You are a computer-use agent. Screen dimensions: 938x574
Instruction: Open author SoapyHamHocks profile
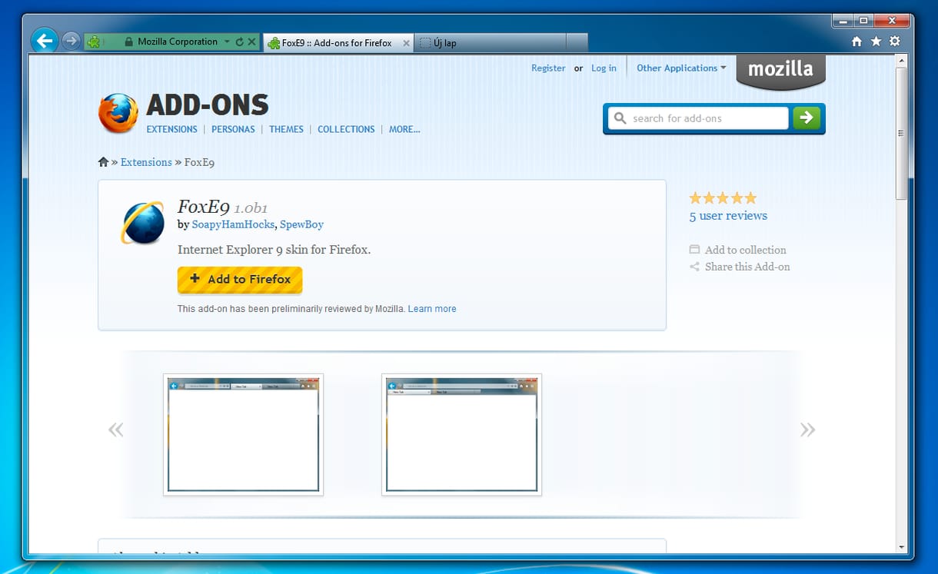(233, 224)
